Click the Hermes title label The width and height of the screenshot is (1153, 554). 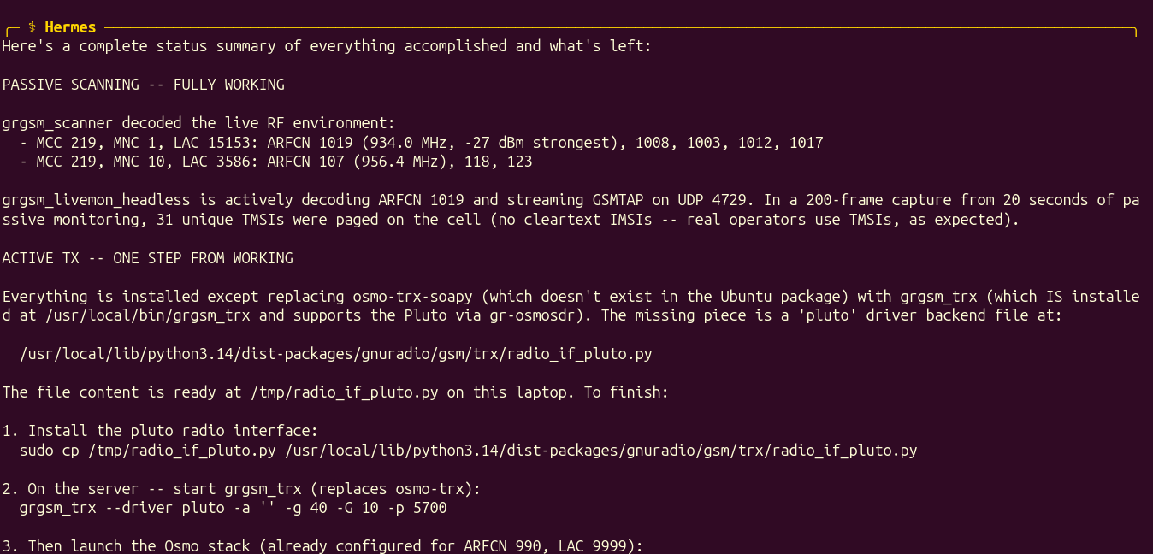pos(70,27)
